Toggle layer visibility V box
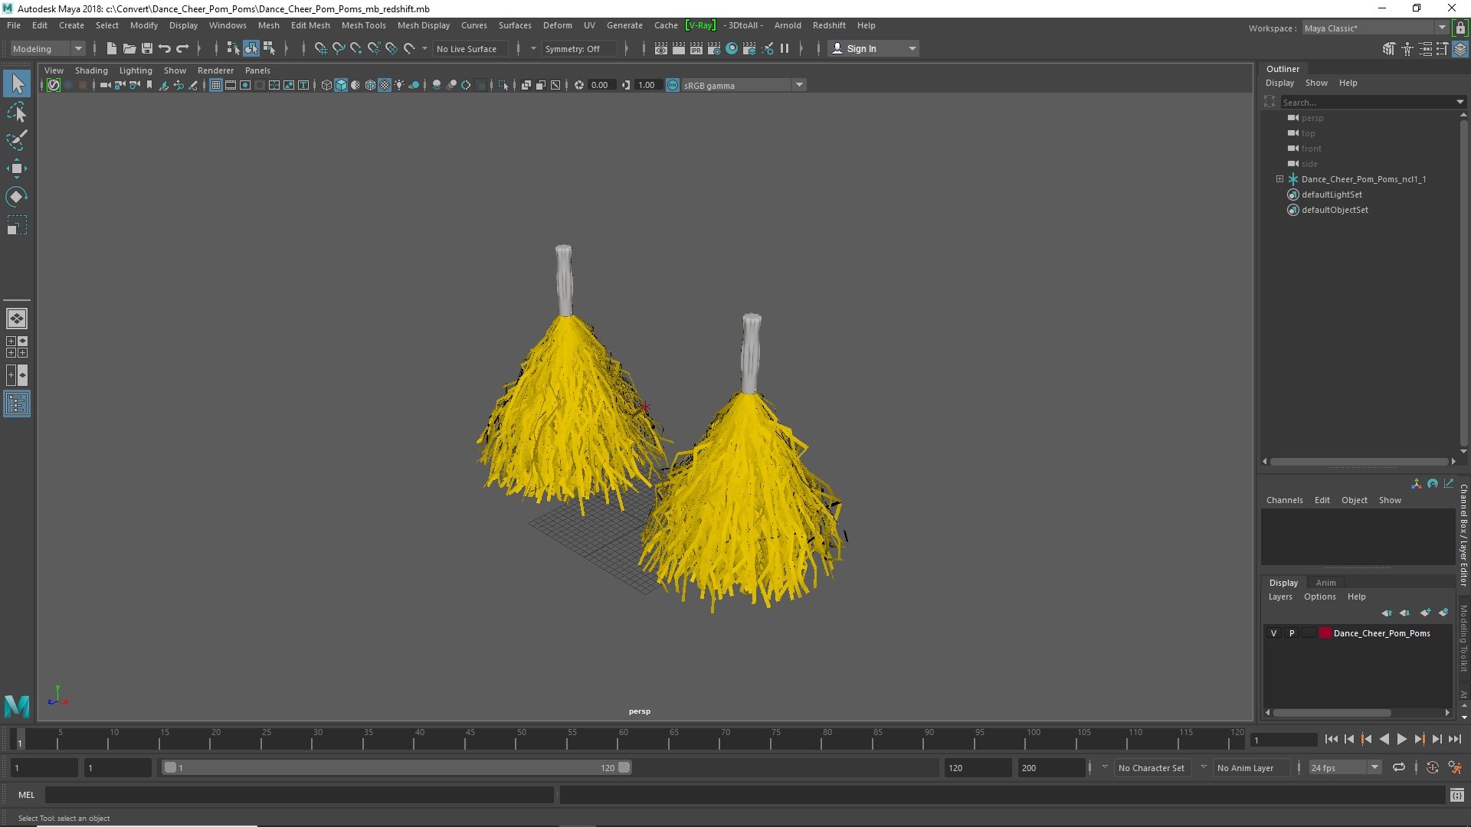Screen dimensions: 1471x827 (x=1273, y=633)
